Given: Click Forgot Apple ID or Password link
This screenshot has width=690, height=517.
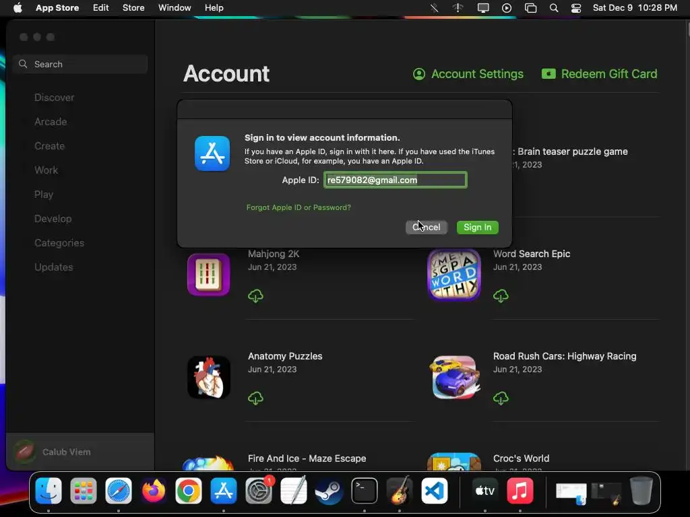Looking at the screenshot, I should coord(299,207).
